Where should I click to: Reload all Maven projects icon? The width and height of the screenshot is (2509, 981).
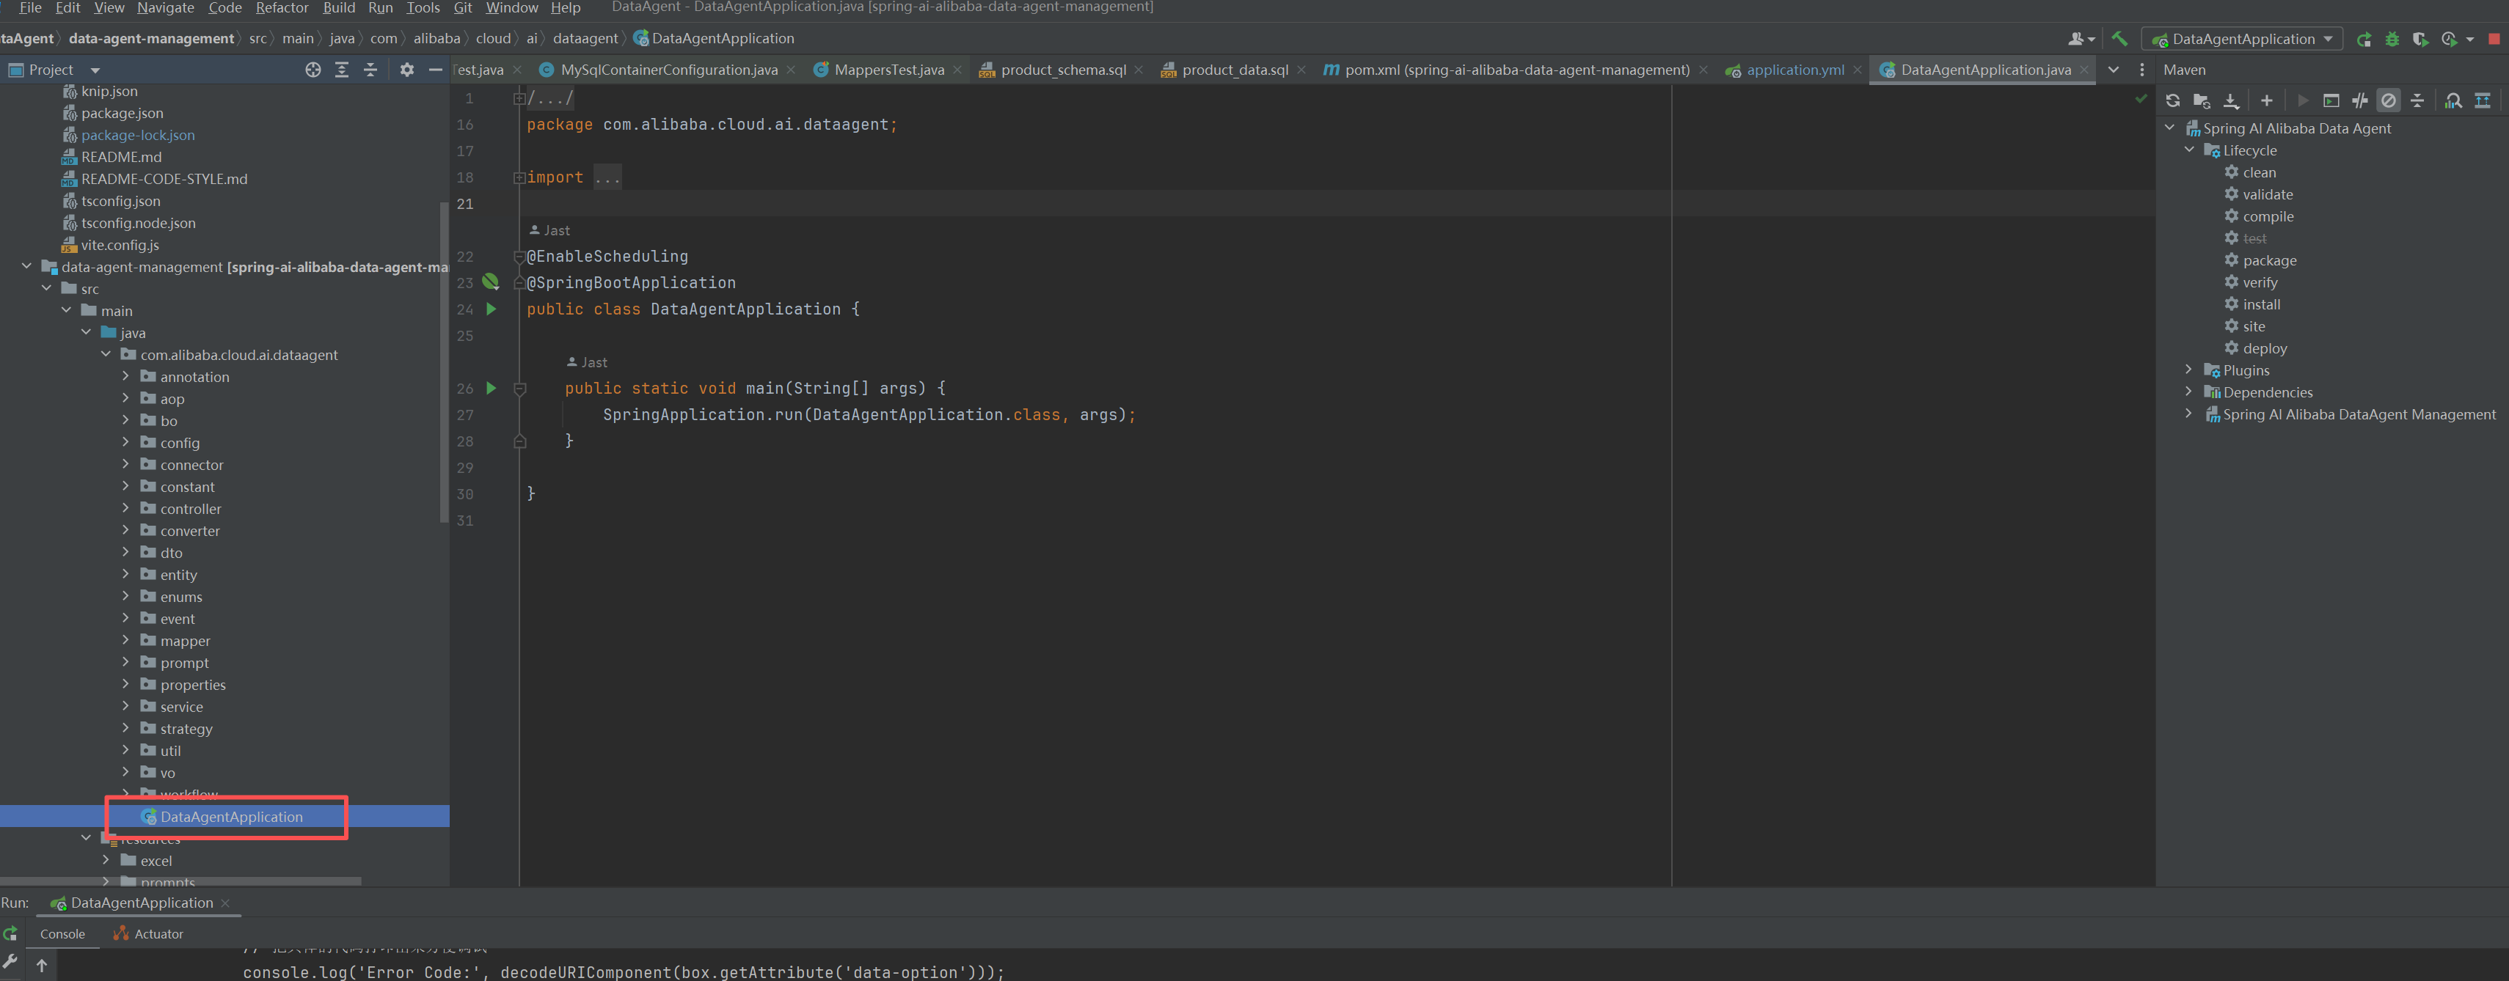point(2173,100)
